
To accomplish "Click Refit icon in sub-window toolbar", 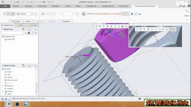I will pyautogui.click(x=137, y=29).
